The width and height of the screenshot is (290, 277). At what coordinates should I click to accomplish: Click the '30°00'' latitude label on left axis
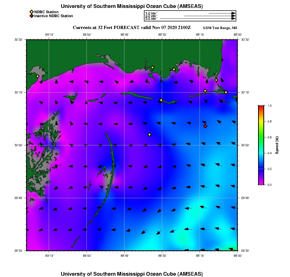pyautogui.click(x=18, y=145)
